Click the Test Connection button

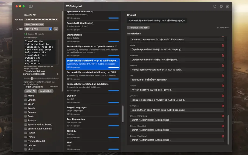pos(34,24)
